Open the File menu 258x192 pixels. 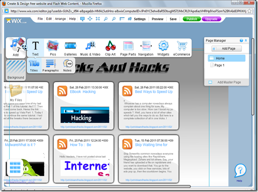(40, 19)
